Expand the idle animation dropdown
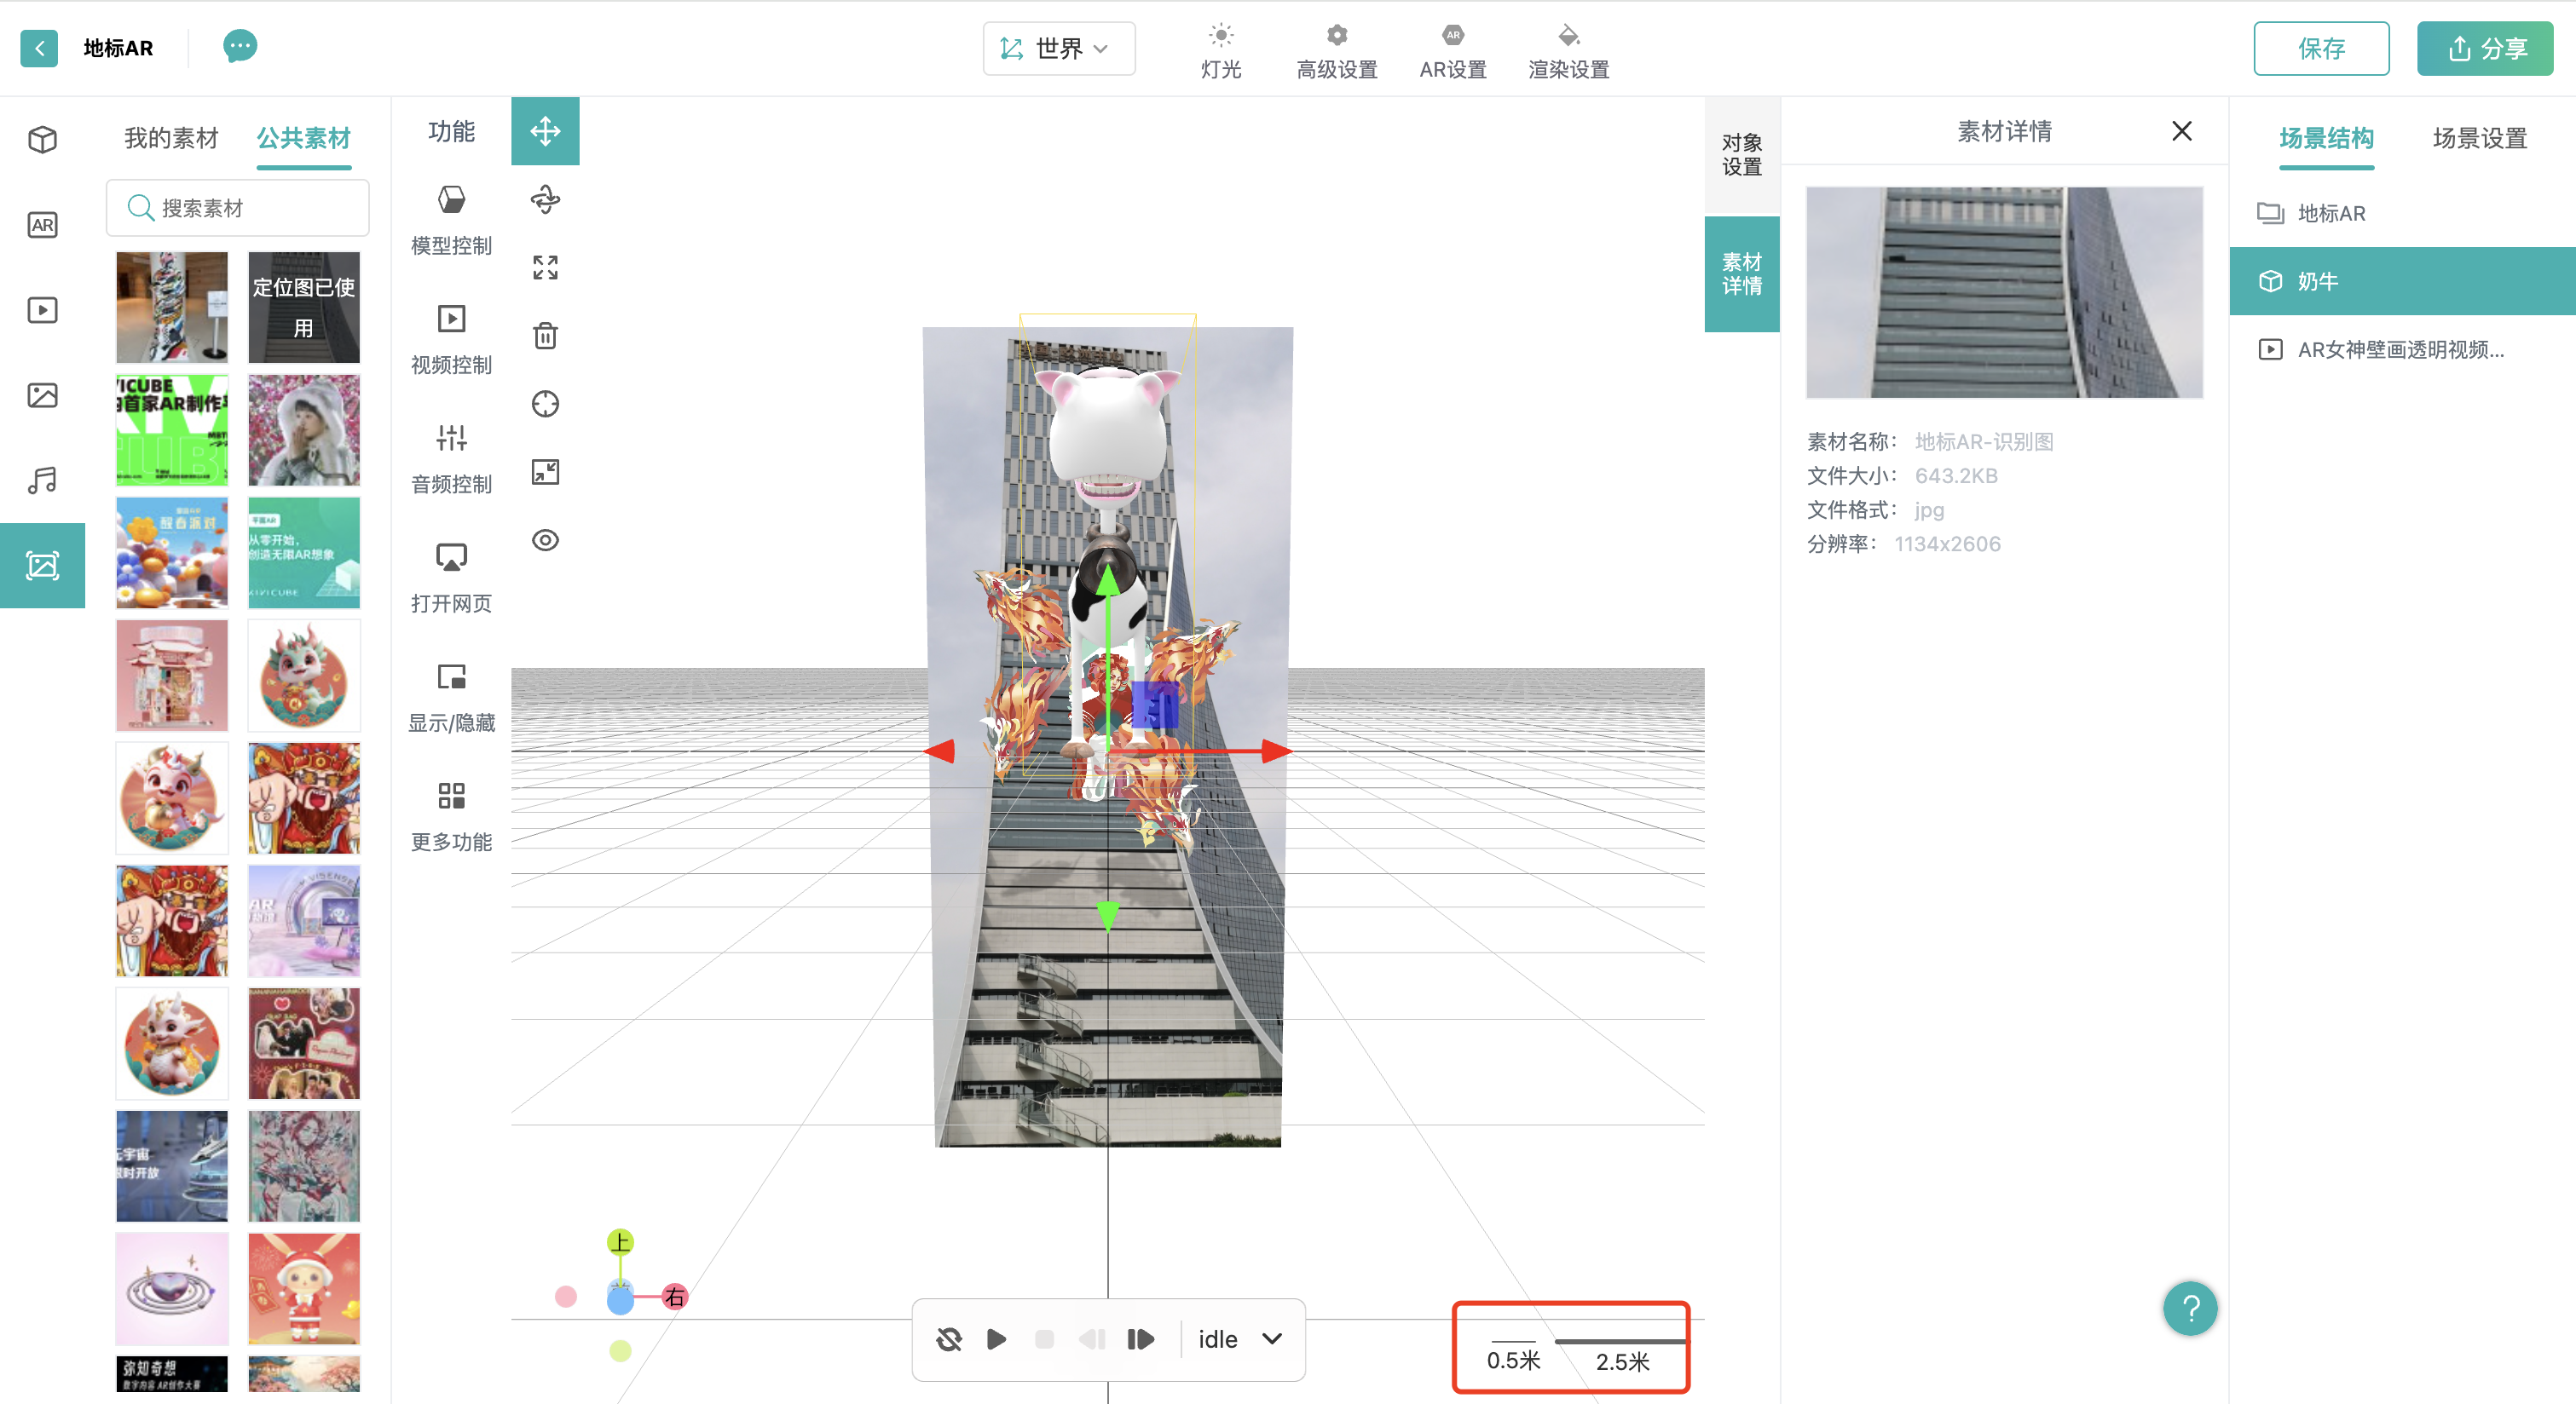The height and width of the screenshot is (1404, 2576). pos(1271,1339)
